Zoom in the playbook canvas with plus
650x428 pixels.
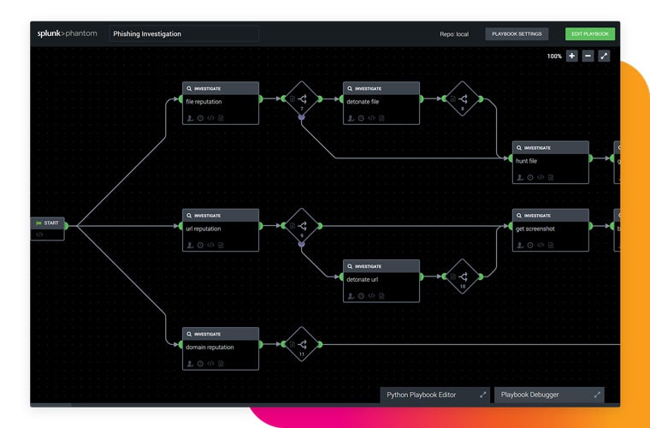click(571, 56)
